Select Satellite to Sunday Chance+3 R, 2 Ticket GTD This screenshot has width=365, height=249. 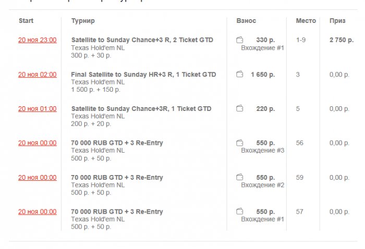pyautogui.click(x=142, y=40)
